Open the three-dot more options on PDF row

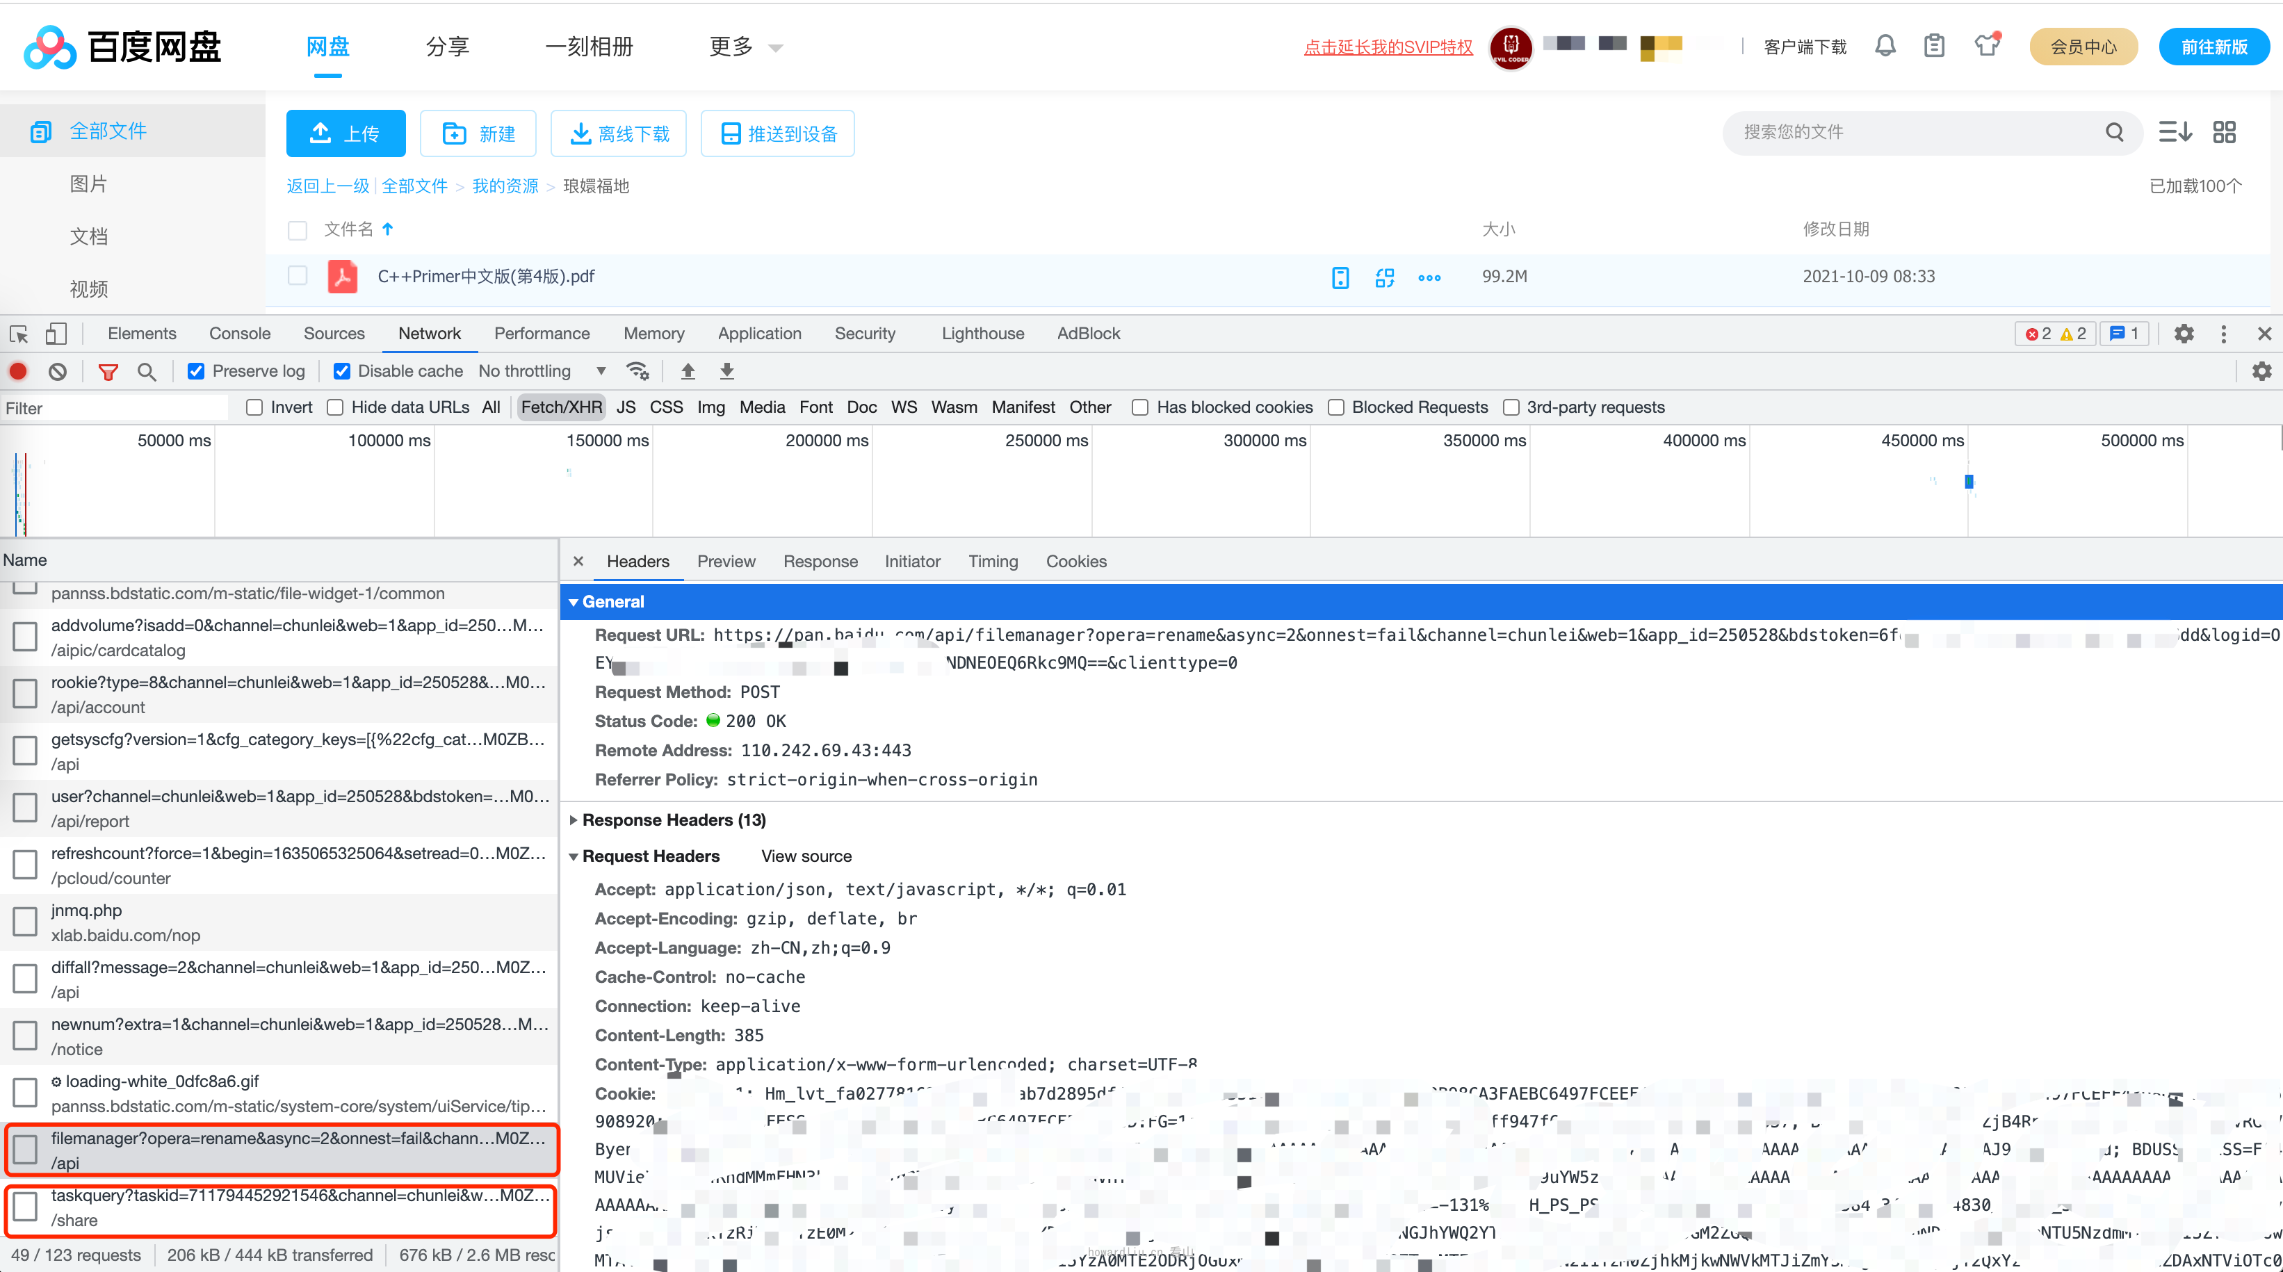[x=1429, y=277]
